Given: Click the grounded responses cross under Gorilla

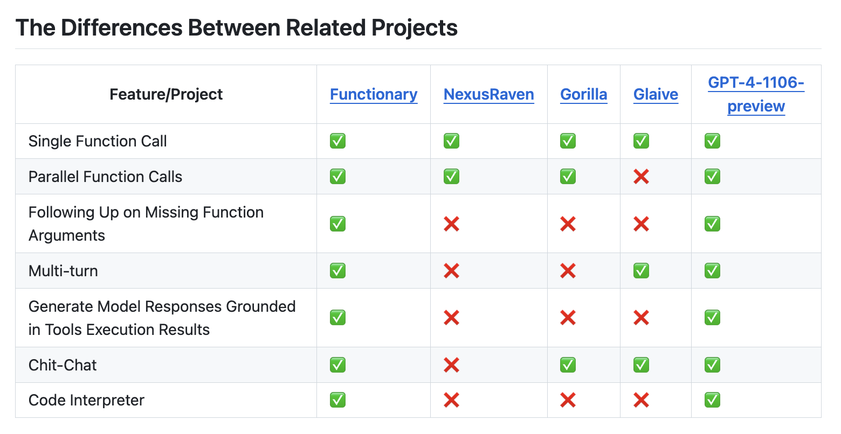Looking at the screenshot, I should pyautogui.click(x=567, y=318).
